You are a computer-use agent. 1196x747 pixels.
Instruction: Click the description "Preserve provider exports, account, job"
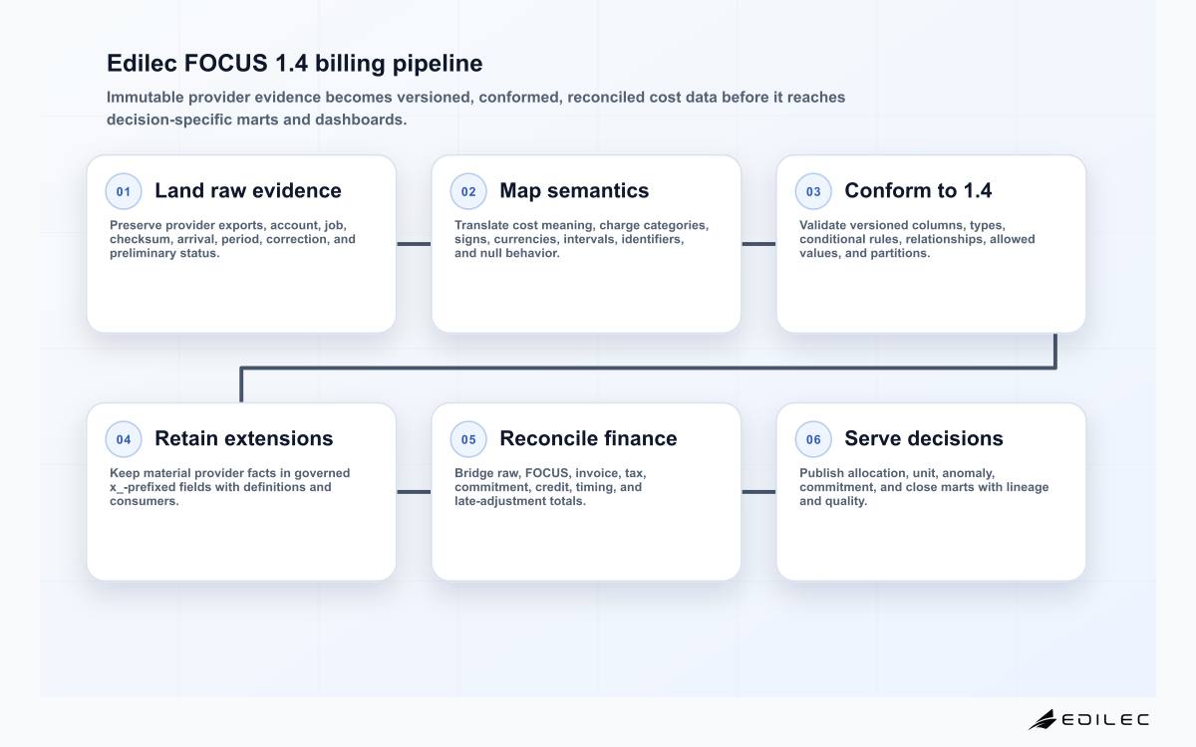pyautogui.click(x=232, y=239)
